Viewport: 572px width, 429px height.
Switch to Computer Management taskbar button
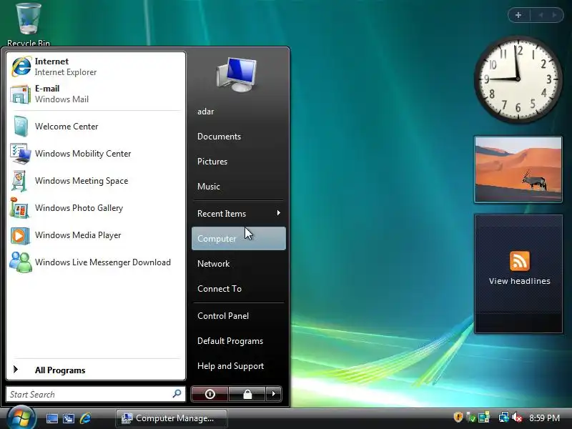coord(172,418)
